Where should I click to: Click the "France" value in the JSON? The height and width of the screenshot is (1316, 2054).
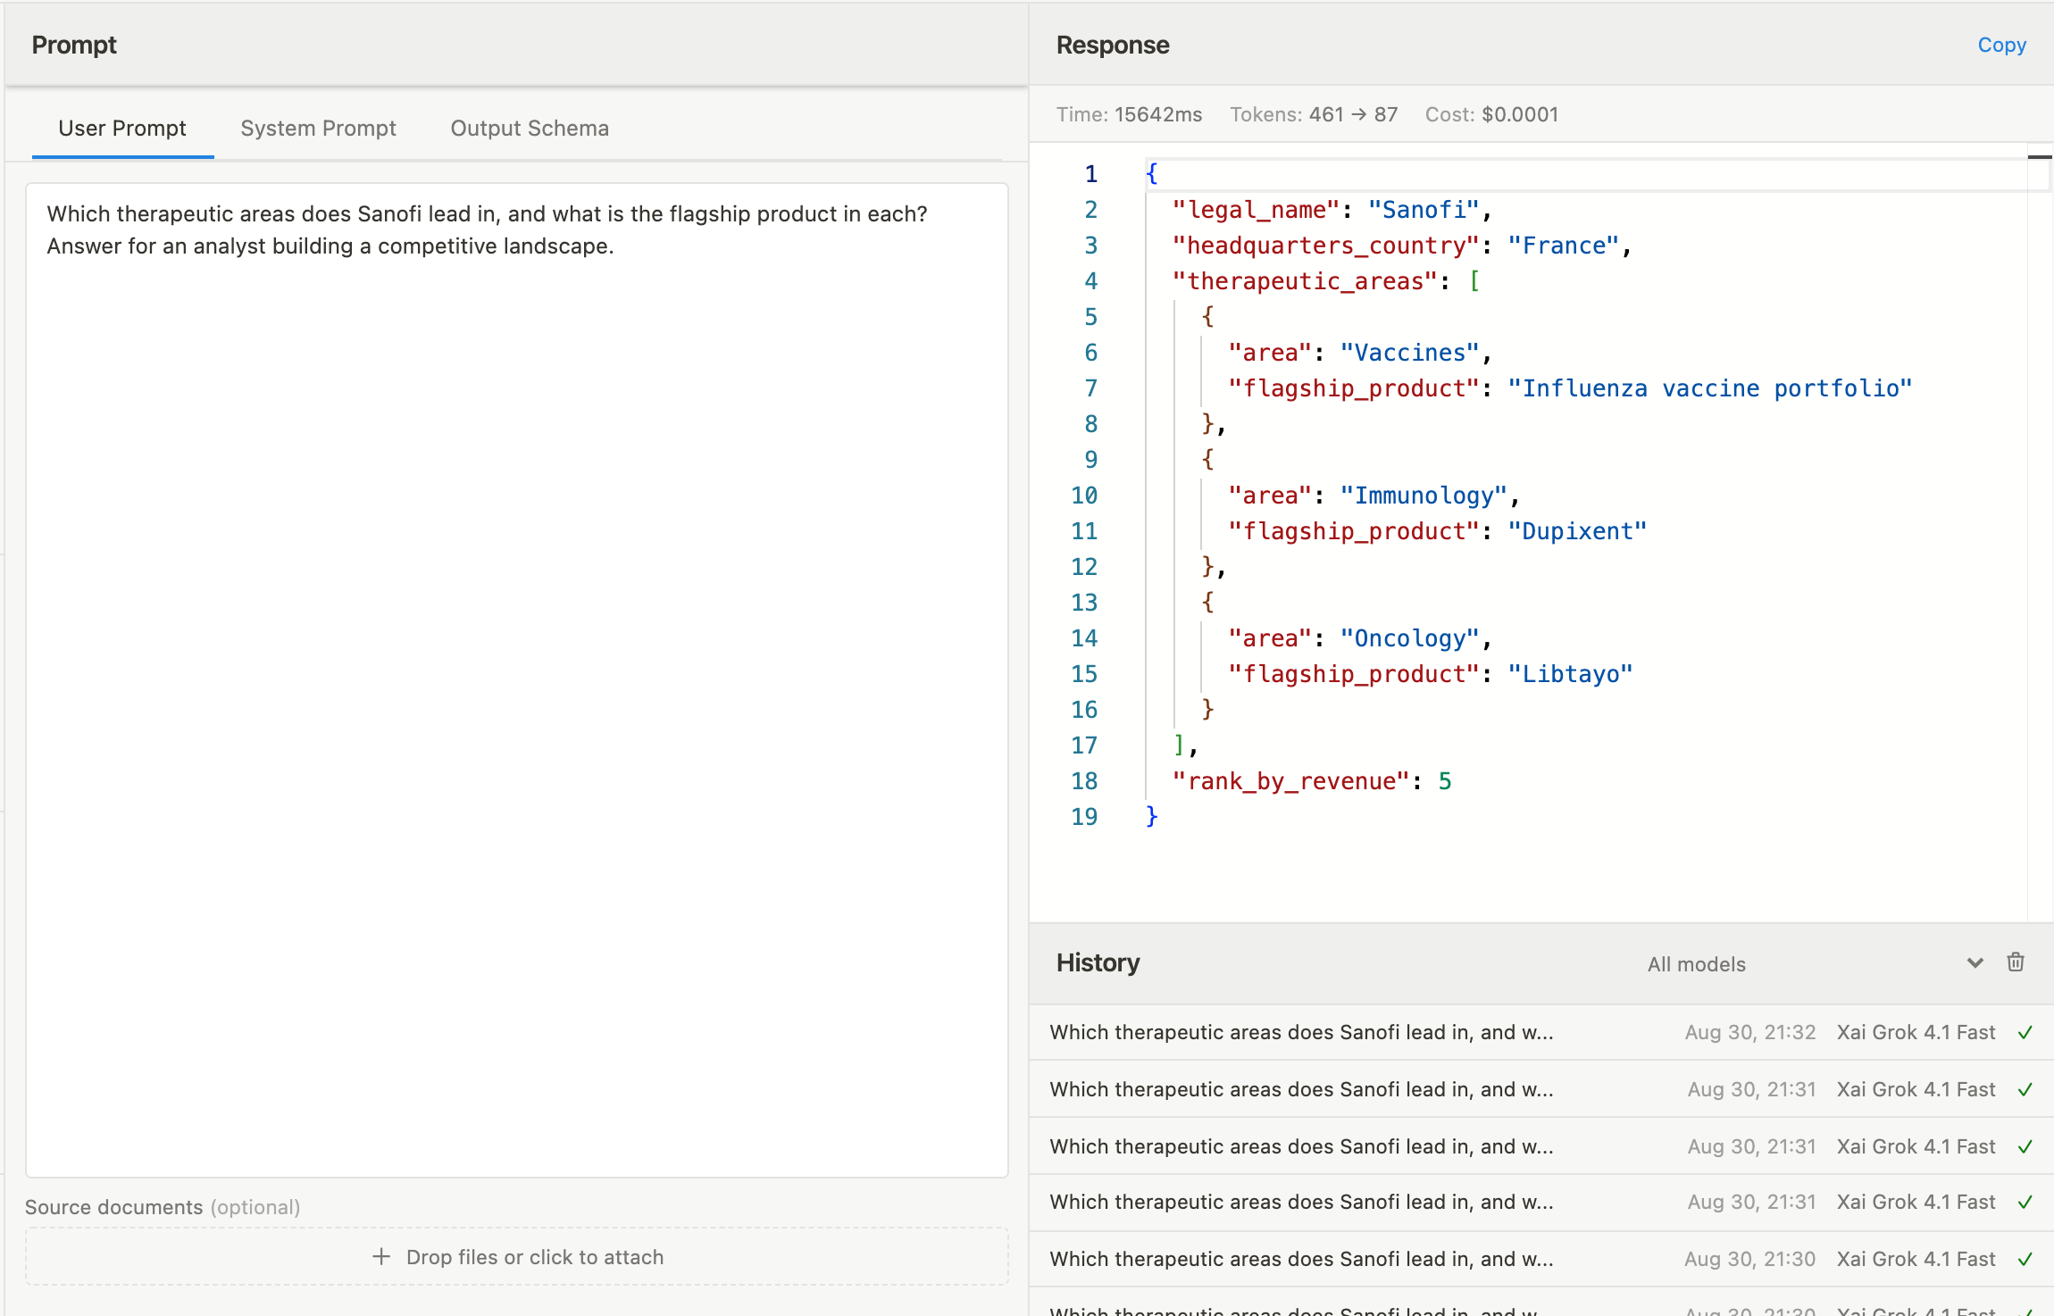[x=1564, y=246]
